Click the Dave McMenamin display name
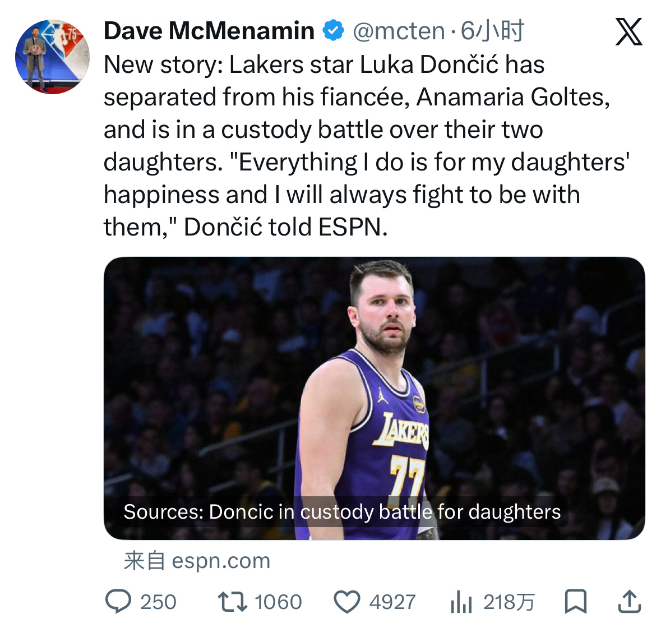This screenshot has width=661, height=637. (x=209, y=31)
